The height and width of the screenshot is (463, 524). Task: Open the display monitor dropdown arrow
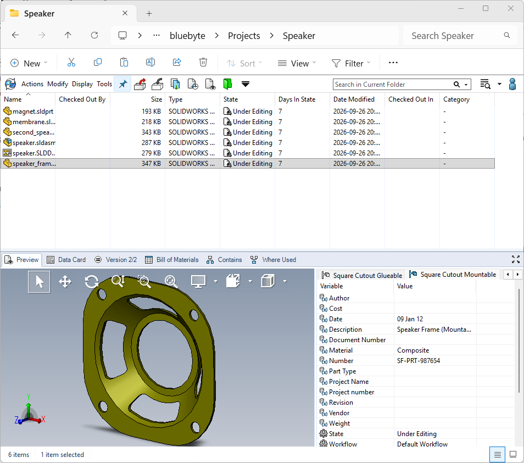215,281
